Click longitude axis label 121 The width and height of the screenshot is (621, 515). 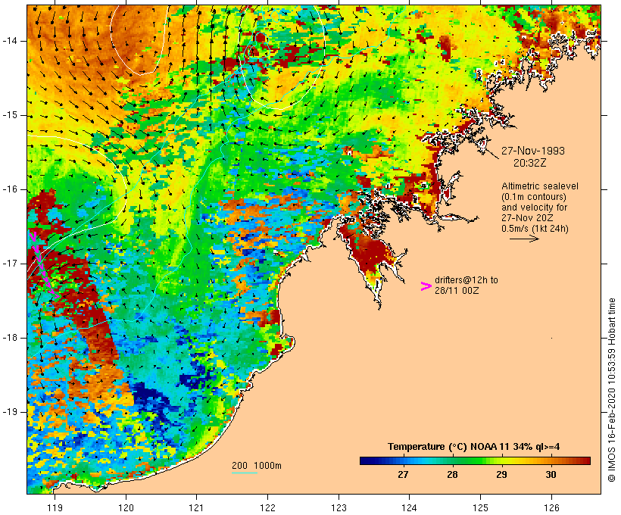[x=196, y=507]
